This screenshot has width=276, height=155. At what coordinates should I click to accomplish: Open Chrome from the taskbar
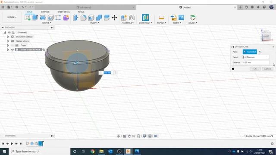click(x=92, y=151)
